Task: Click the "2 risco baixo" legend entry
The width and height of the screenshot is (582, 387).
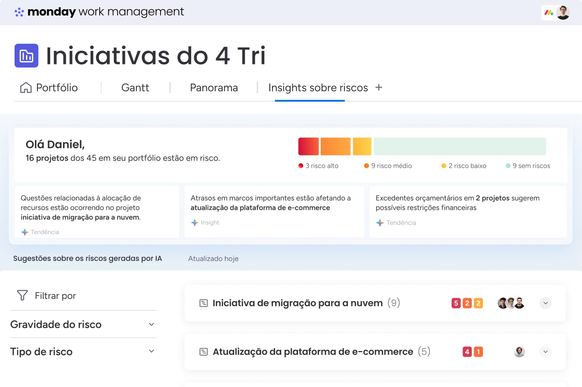Action: click(x=464, y=166)
